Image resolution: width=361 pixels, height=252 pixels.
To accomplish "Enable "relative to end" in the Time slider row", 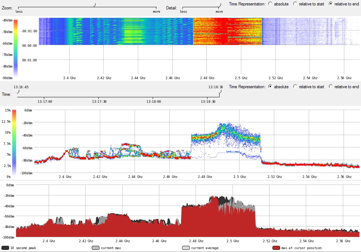I will point(331,87).
